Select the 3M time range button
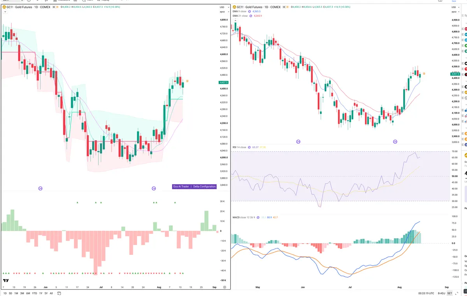The image size is (467, 296). click(22, 293)
